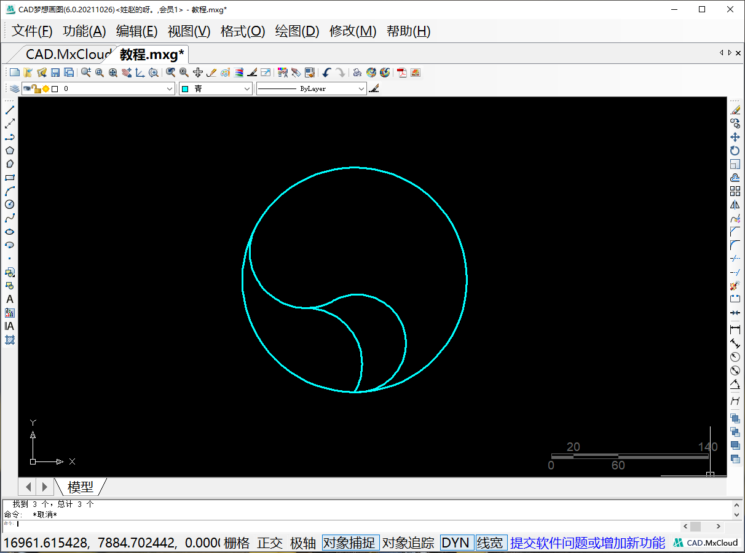The height and width of the screenshot is (553, 745).
Task: Select the Line drawing tool
Action: 10,110
